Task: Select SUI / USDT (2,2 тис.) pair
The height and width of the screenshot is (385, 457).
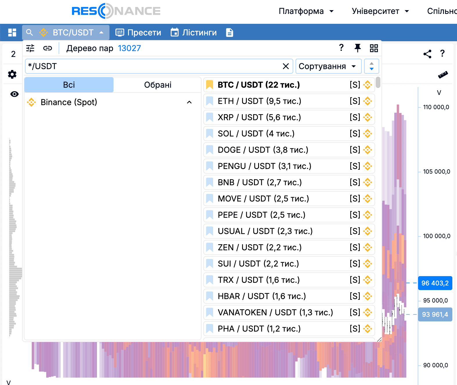Action: click(289, 264)
